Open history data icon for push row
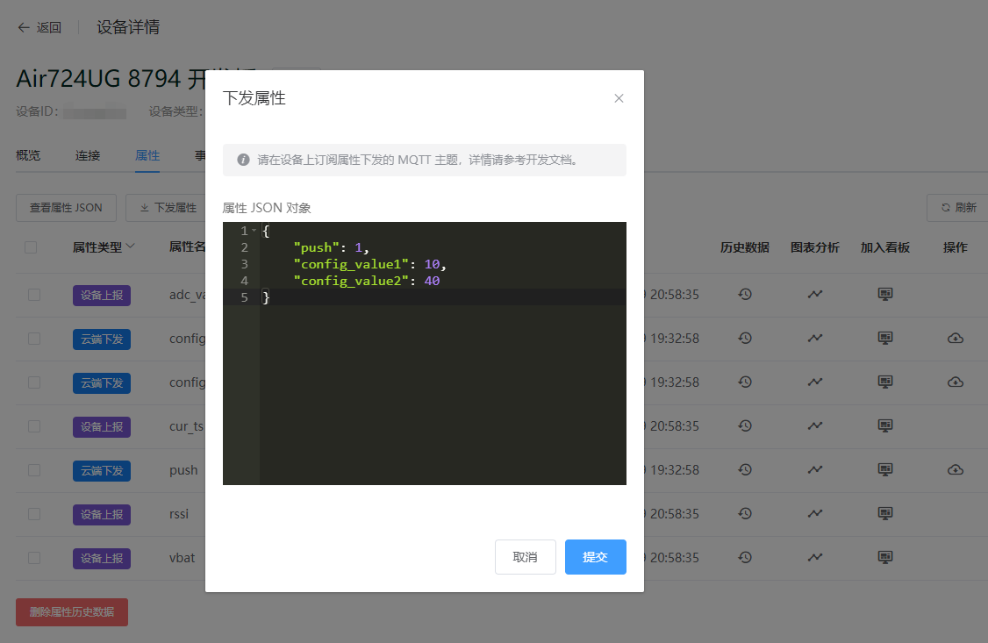This screenshot has width=988, height=643. tap(746, 469)
